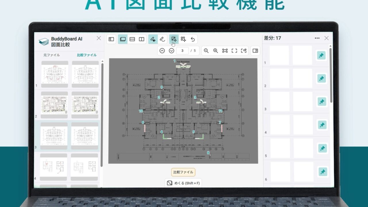Click the fit-to-width icon
The width and height of the screenshot is (368, 207).
coord(225,51)
